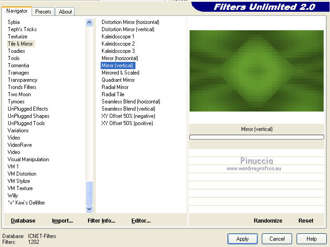Screen dimensions: 330x247
Task: Select the Two Moon category
Action: pos(19,94)
